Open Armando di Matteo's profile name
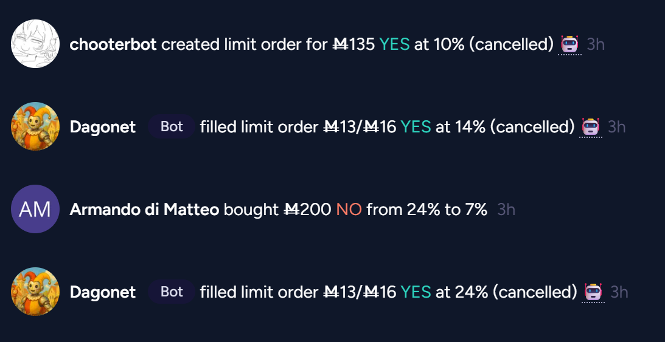Screen dimensions: 665x342 [144, 210]
